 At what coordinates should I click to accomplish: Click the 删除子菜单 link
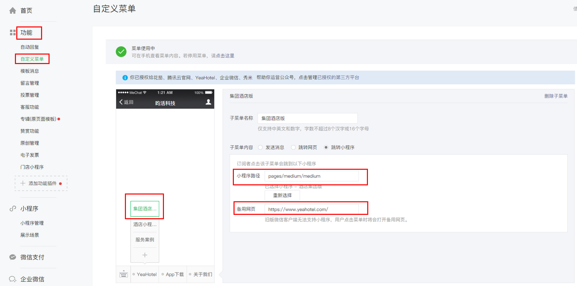pyautogui.click(x=556, y=96)
